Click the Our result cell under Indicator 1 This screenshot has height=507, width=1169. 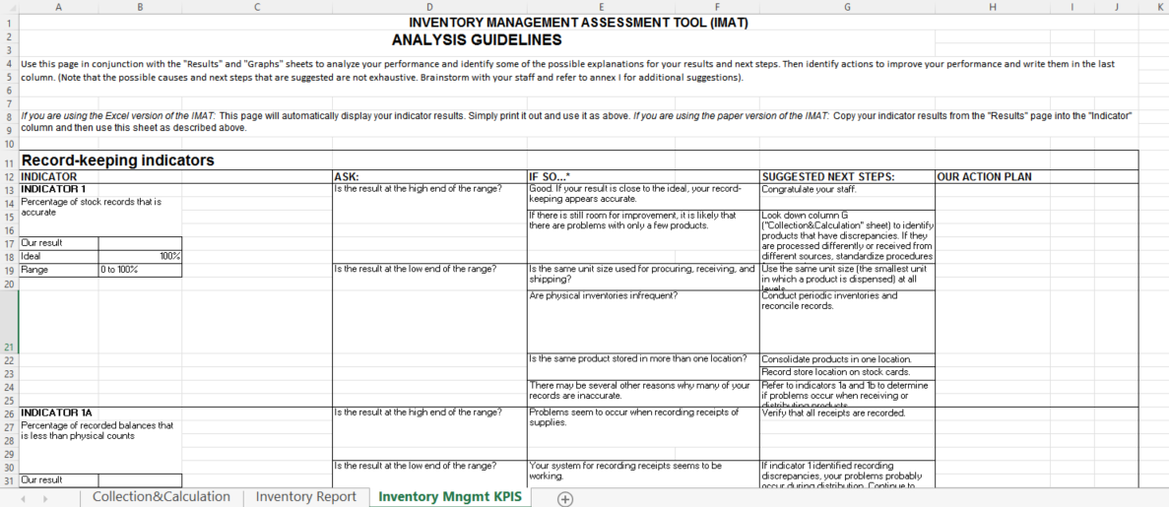click(59, 243)
